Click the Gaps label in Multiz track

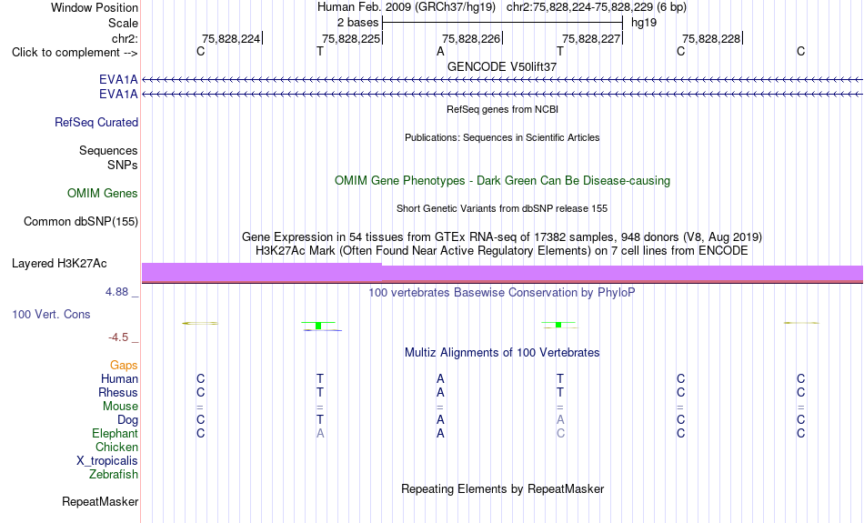[124, 365]
